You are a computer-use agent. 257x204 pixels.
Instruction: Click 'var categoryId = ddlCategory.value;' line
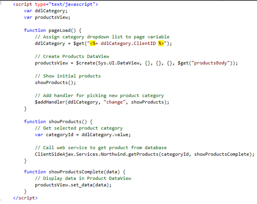pos(83,135)
